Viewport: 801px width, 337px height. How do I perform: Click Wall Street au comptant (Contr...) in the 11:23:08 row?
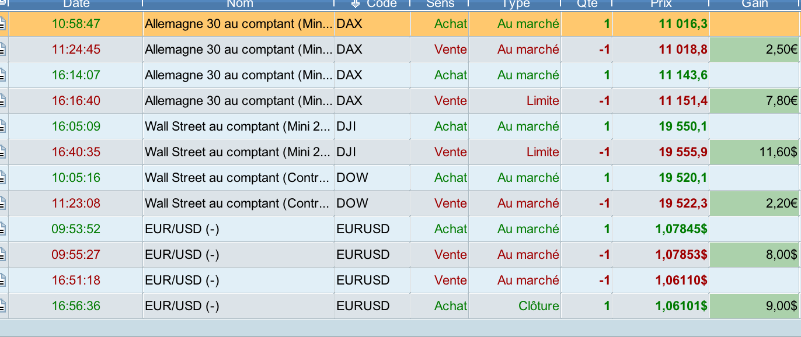[238, 203]
